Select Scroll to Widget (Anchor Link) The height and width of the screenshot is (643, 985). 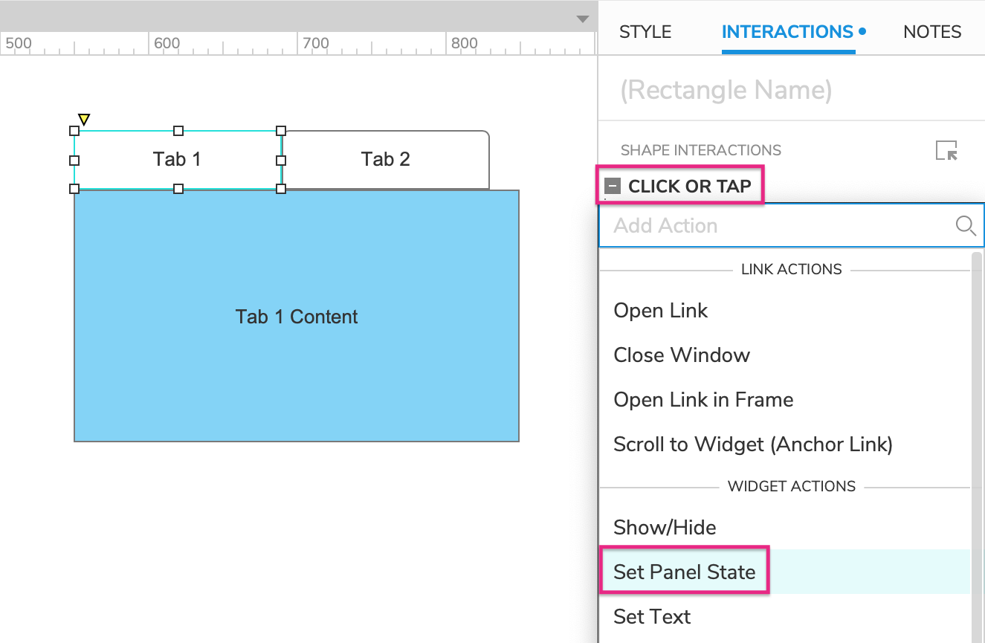[x=753, y=445]
